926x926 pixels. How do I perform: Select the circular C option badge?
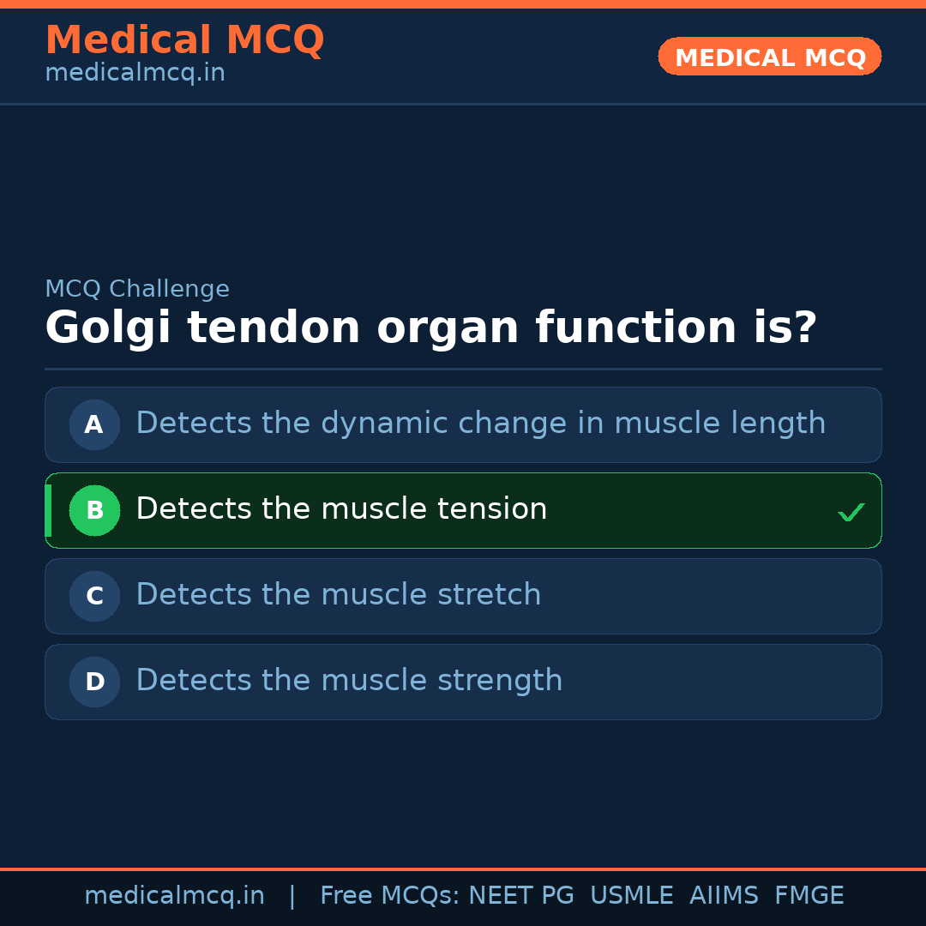94,596
